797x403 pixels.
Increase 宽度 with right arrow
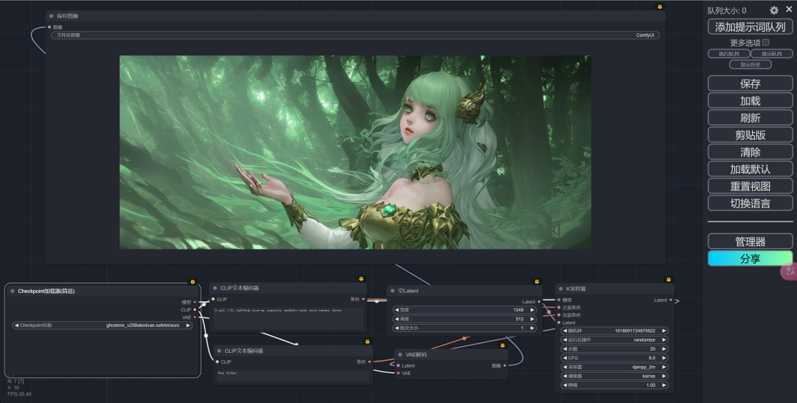(x=532, y=309)
